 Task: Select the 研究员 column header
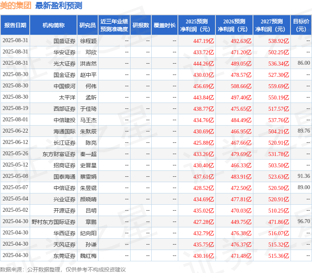(88, 25)
